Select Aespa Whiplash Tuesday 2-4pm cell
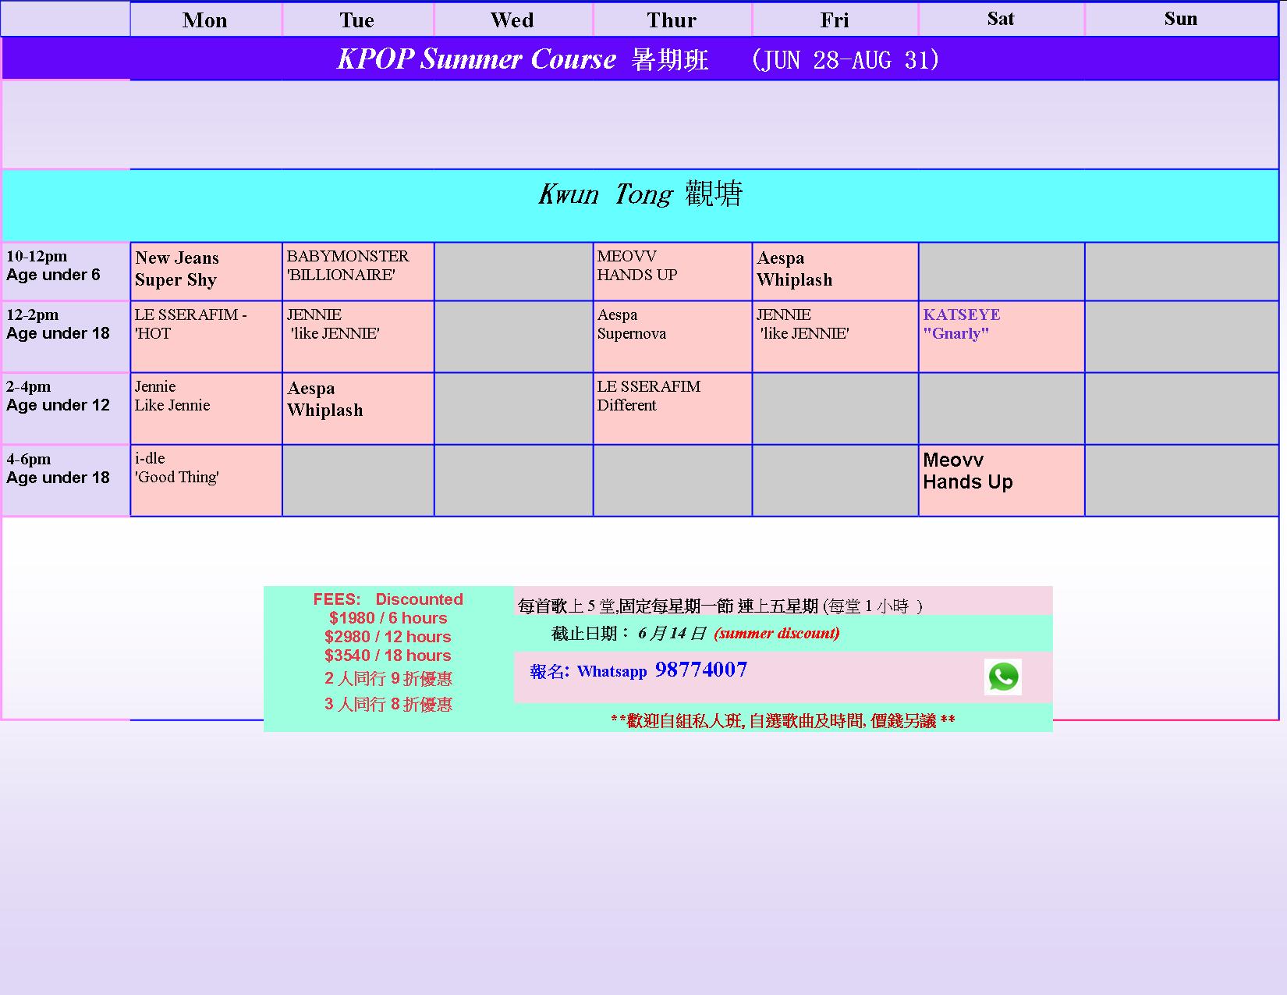This screenshot has height=995, width=1287. (x=358, y=408)
